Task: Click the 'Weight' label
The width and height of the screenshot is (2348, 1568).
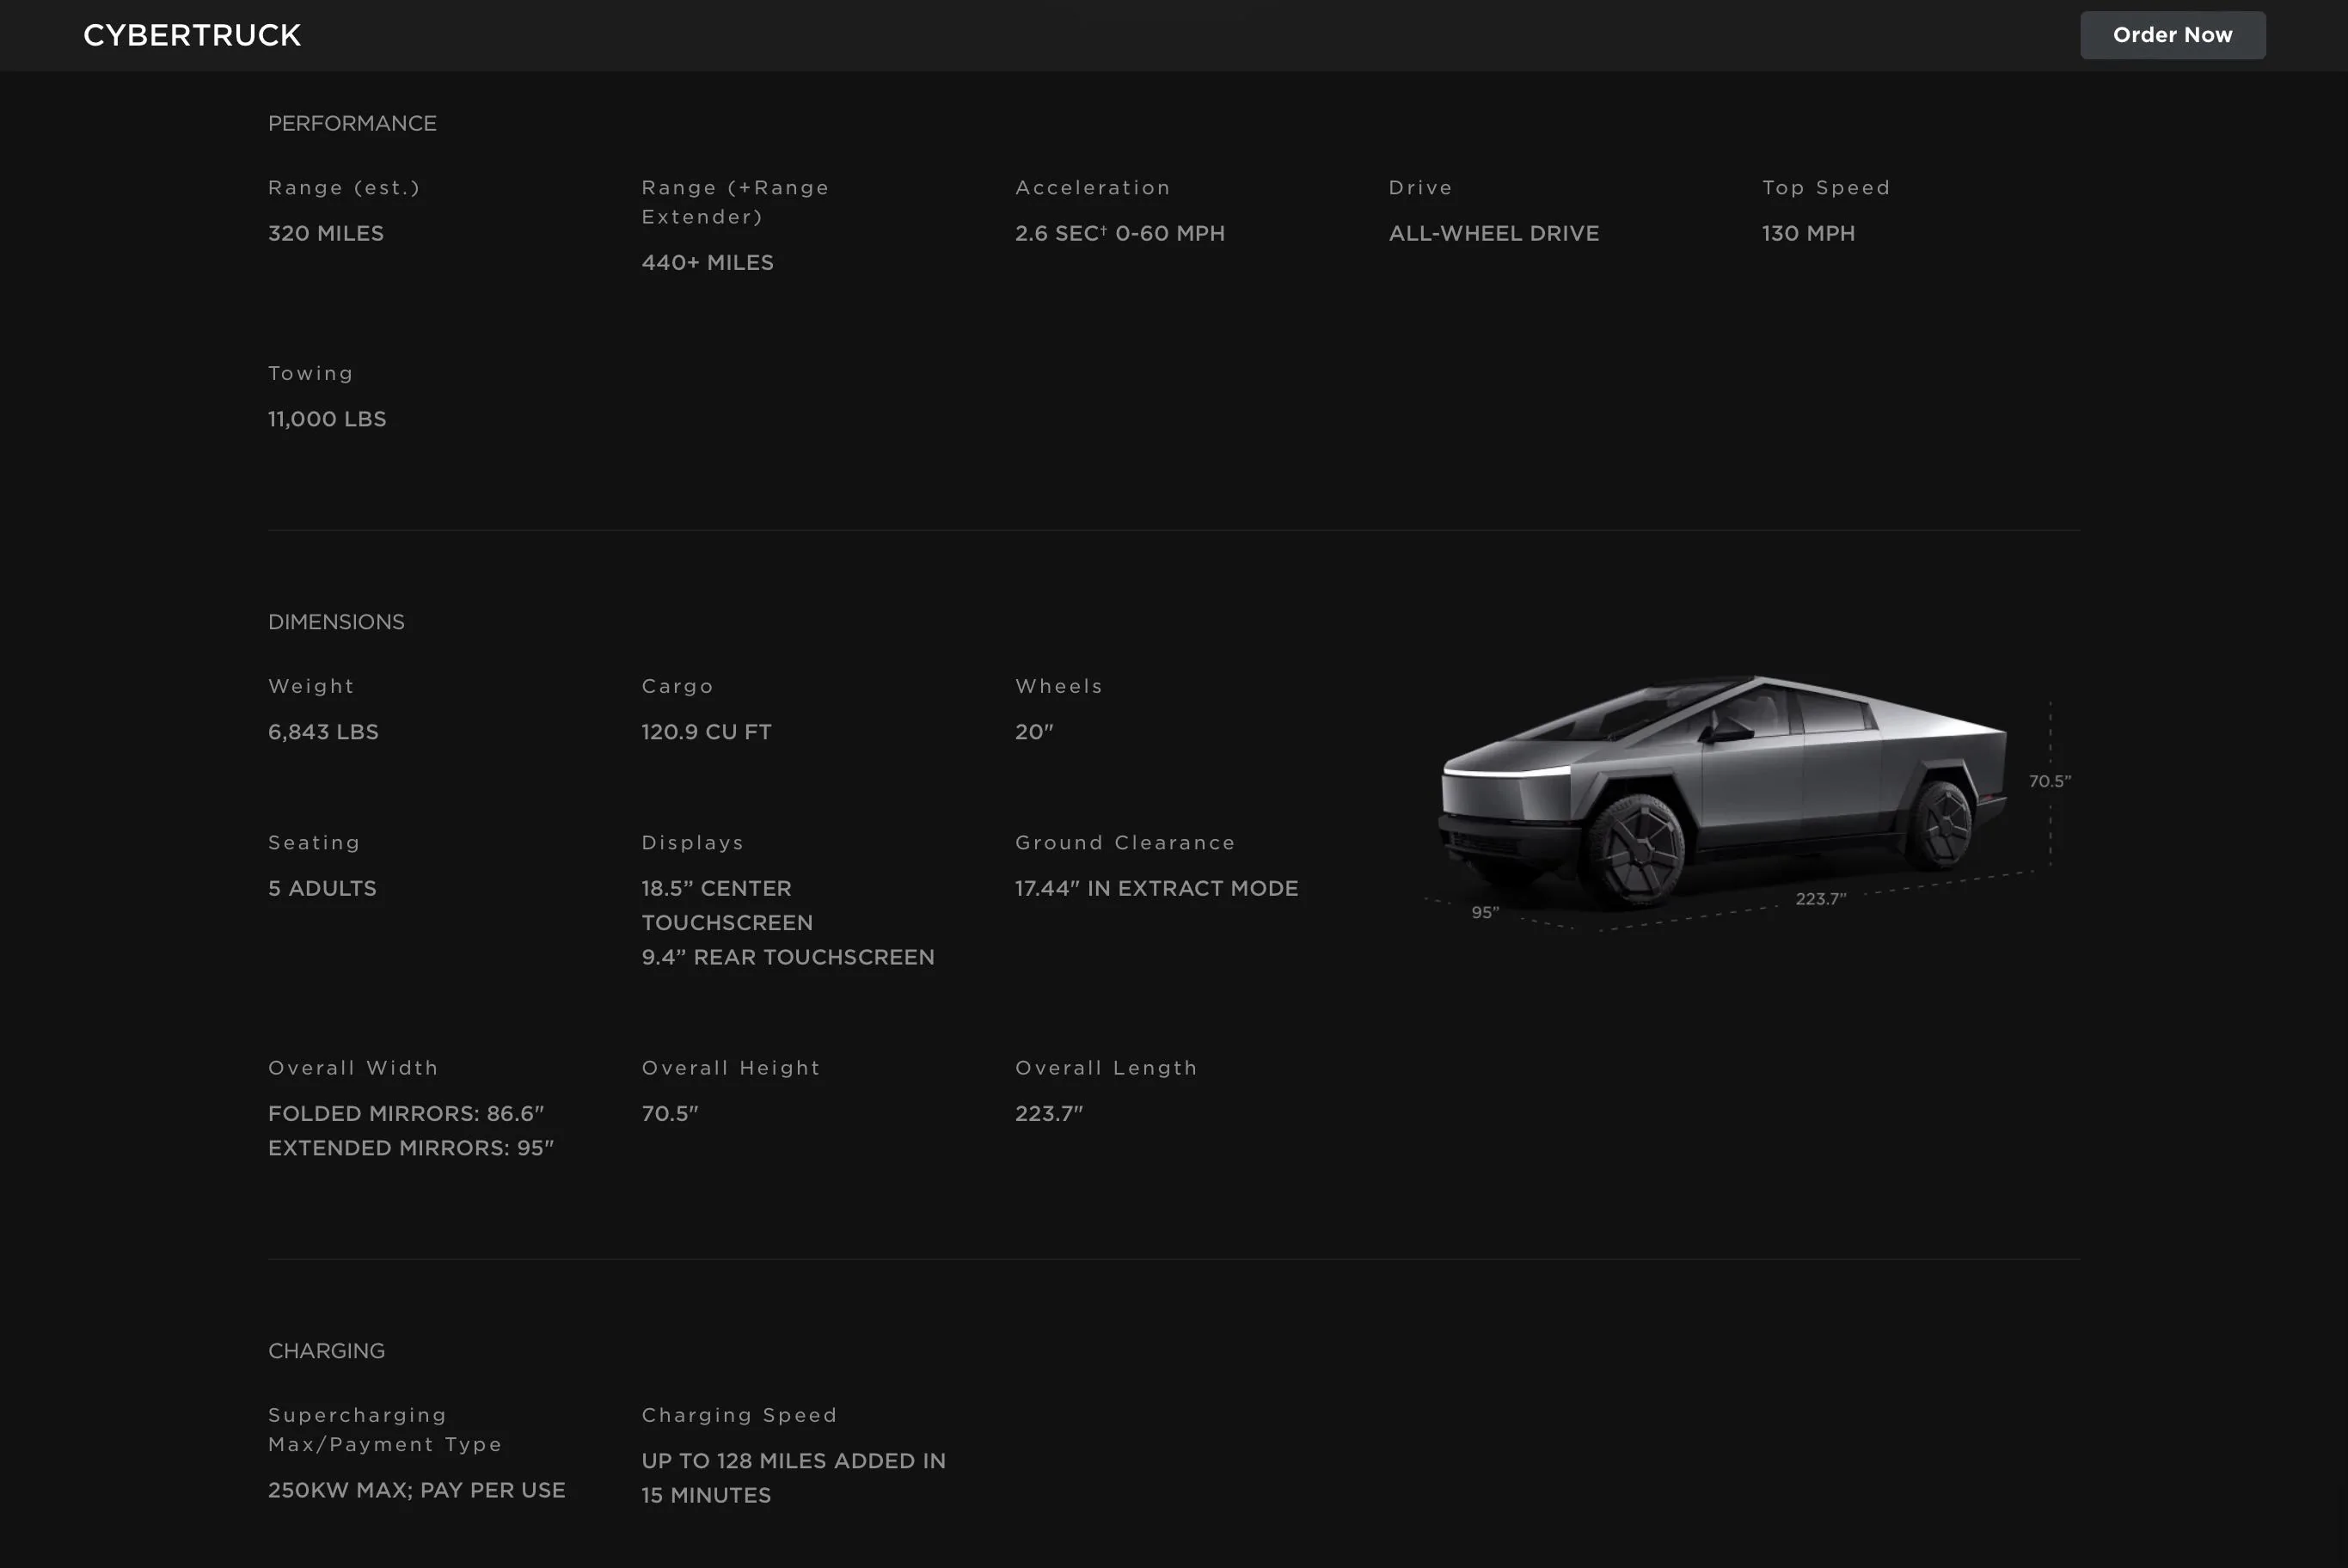Action: coord(311,686)
